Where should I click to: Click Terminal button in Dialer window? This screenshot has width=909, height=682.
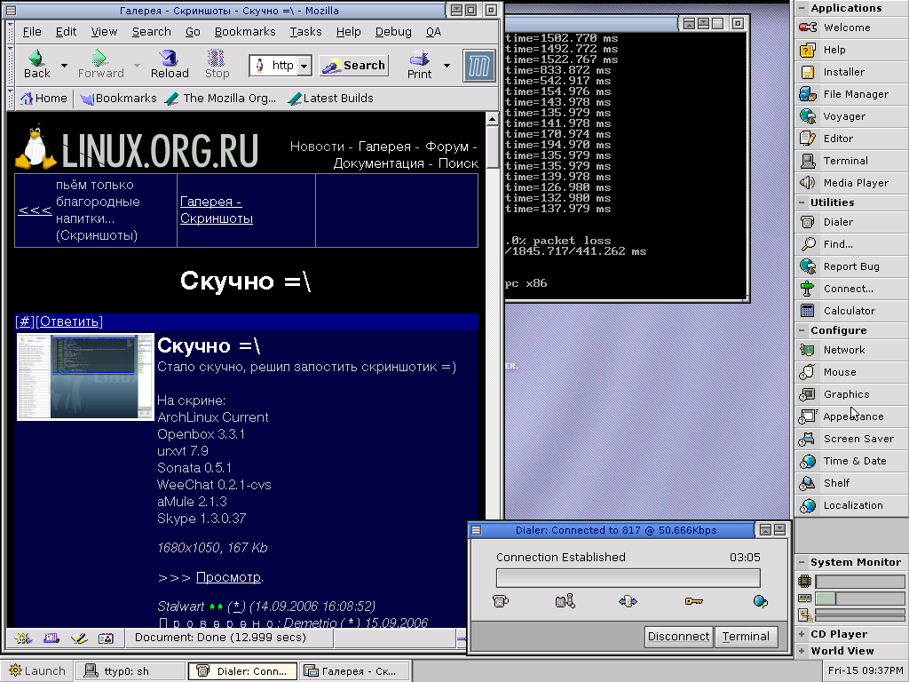pyautogui.click(x=746, y=636)
